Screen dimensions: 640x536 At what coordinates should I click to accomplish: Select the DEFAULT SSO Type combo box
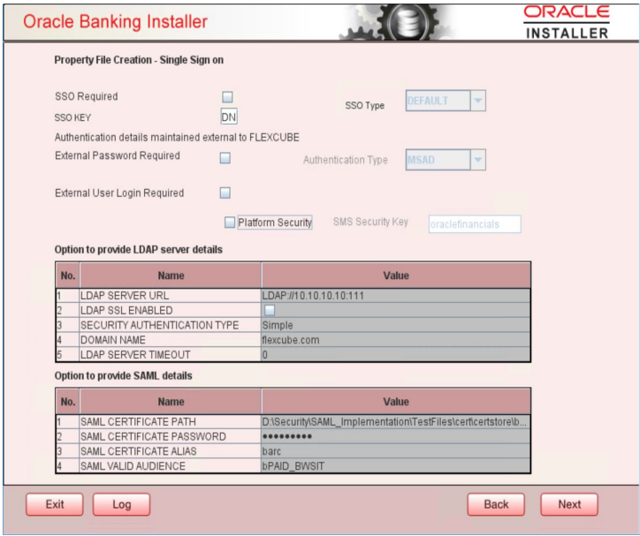(x=446, y=101)
